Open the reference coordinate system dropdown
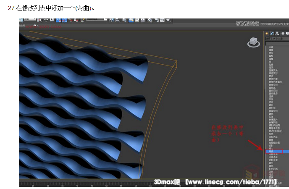The image size is (289, 189). point(30,19)
